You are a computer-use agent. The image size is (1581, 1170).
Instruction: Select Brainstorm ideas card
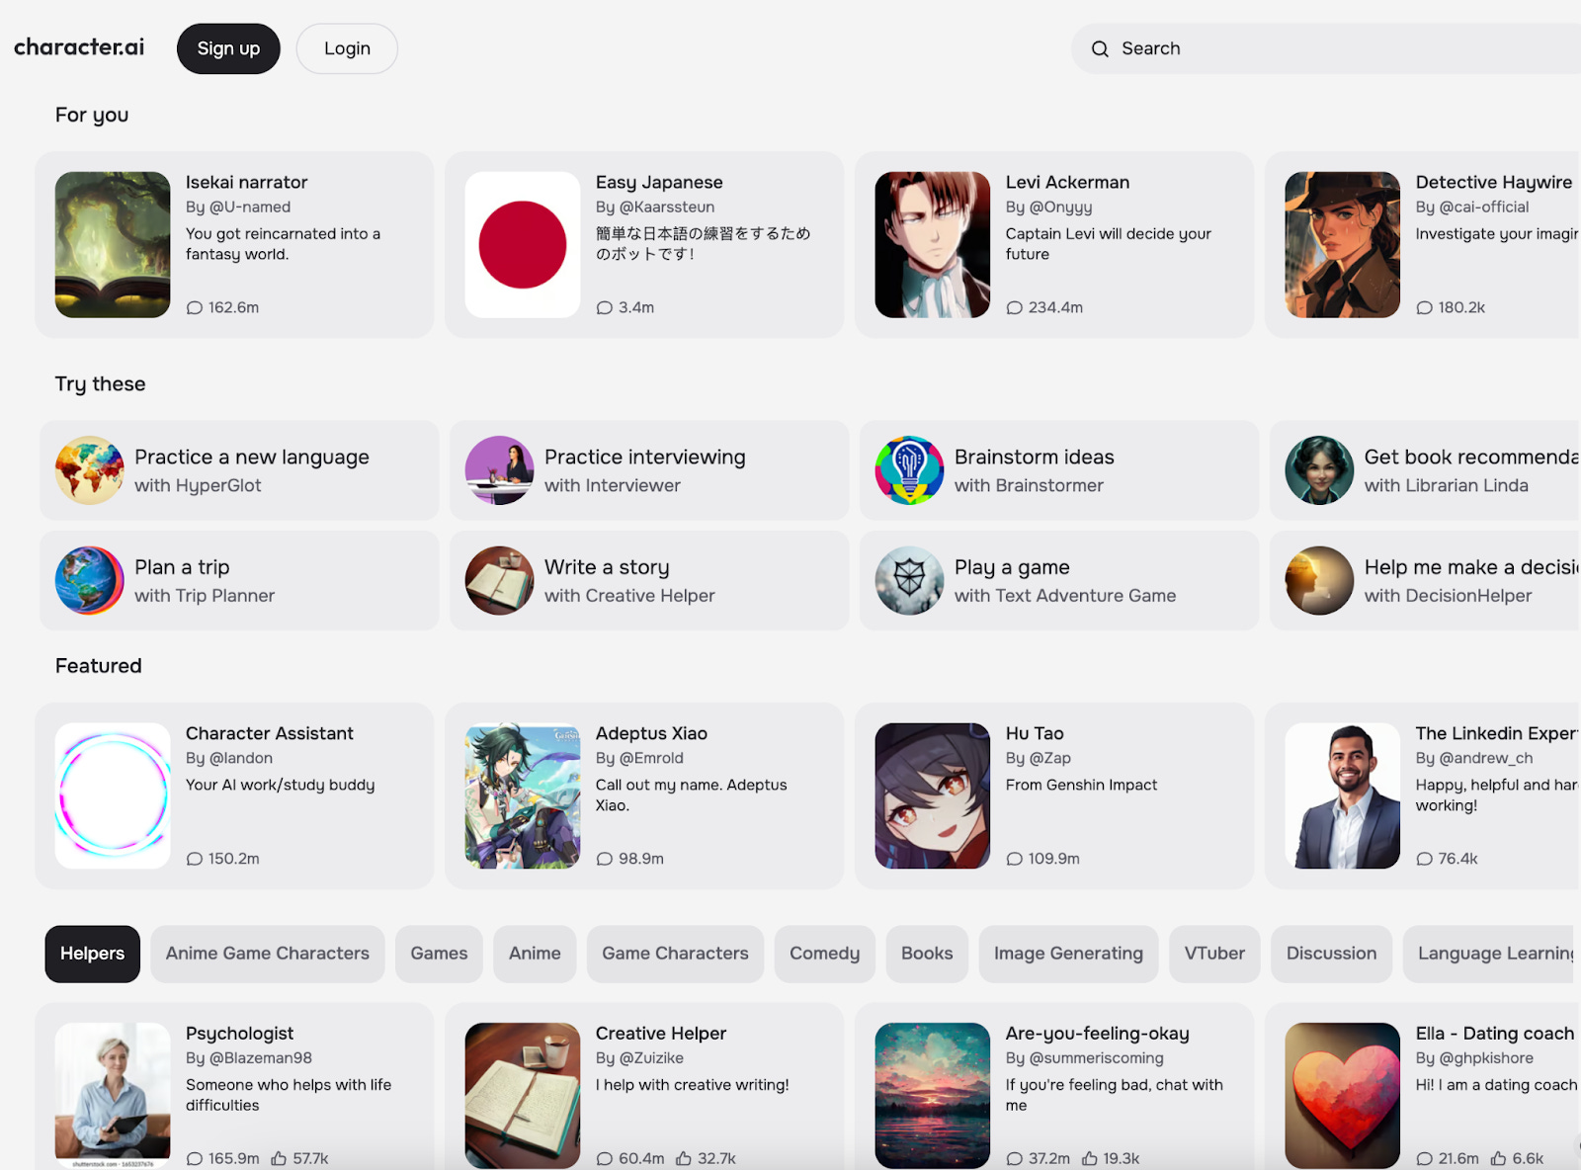coord(1059,470)
